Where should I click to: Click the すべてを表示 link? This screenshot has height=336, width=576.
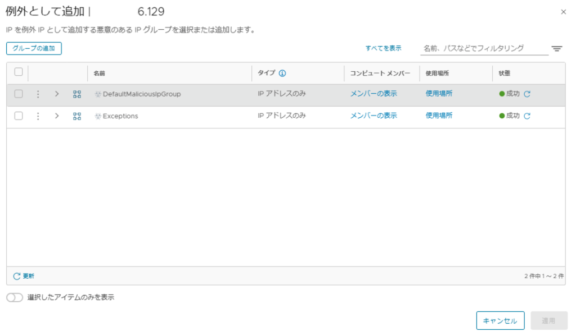pyautogui.click(x=383, y=48)
